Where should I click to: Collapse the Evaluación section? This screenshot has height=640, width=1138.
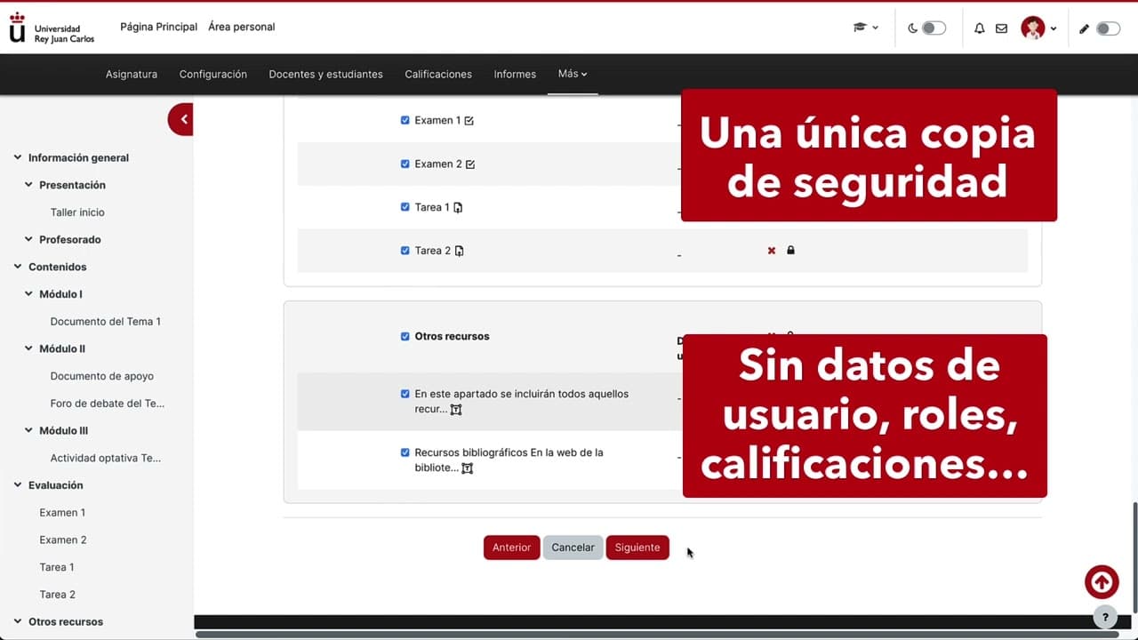point(18,485)
